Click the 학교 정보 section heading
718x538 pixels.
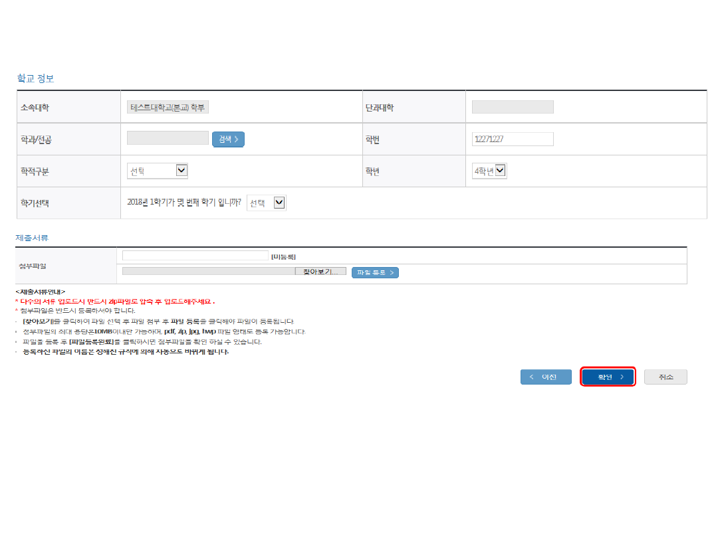(35, 78)
